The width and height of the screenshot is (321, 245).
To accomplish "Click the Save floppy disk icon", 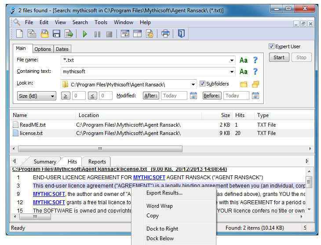I will tap(56, 33).
